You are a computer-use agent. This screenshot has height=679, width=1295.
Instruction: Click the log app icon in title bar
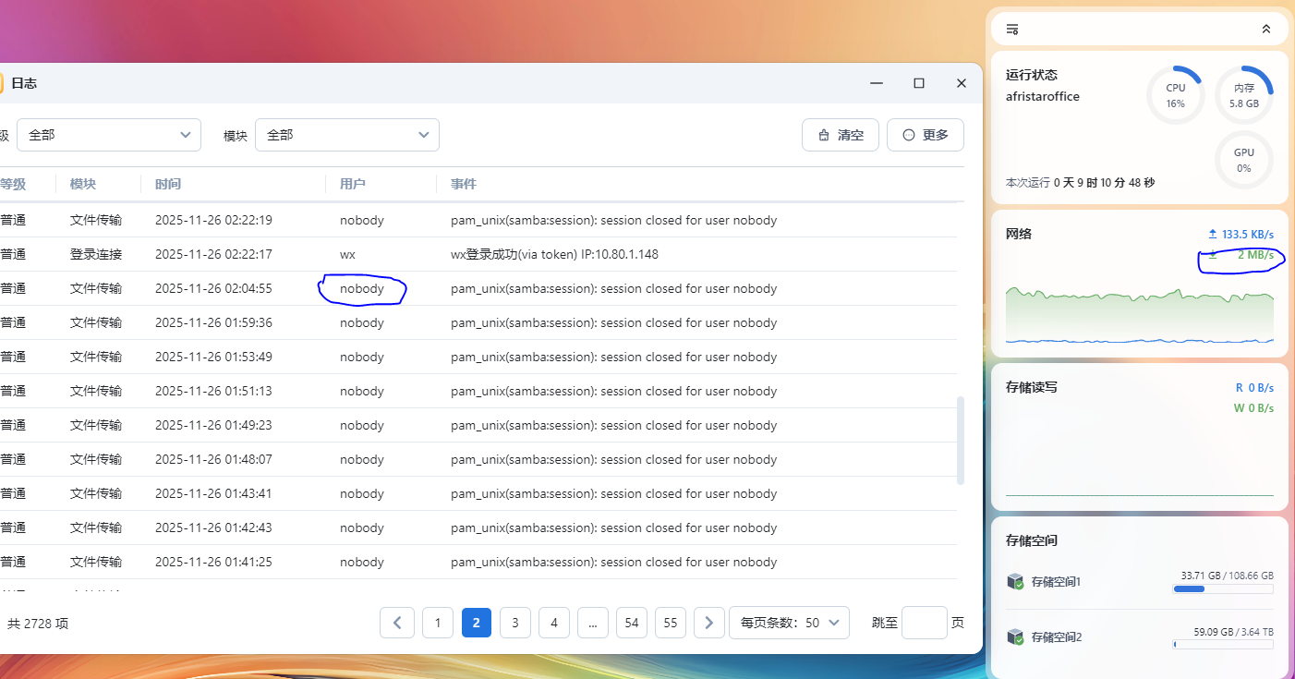point(2,83)
